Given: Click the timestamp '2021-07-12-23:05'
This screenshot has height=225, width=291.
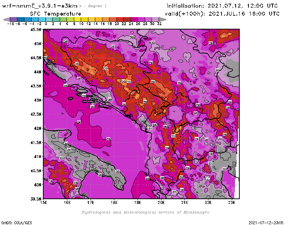Looking at the screenshot, I should pos(266,223).
